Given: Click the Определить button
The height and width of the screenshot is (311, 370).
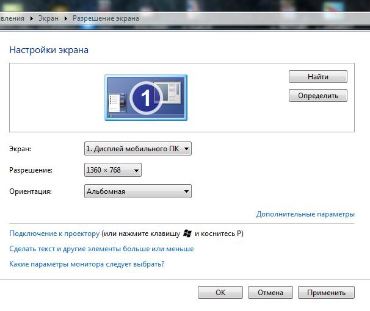Looking at the screenshot, I should (317, 96).
